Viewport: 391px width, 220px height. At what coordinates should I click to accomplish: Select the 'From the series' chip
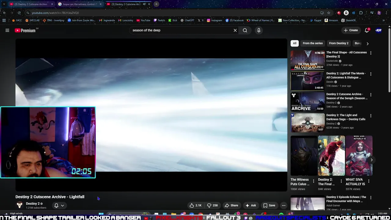point(312,43)
